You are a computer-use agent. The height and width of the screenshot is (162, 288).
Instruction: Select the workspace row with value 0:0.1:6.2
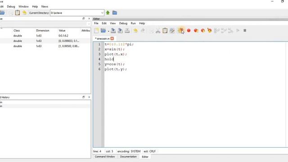pyautogui.click(x=45, y=36)
